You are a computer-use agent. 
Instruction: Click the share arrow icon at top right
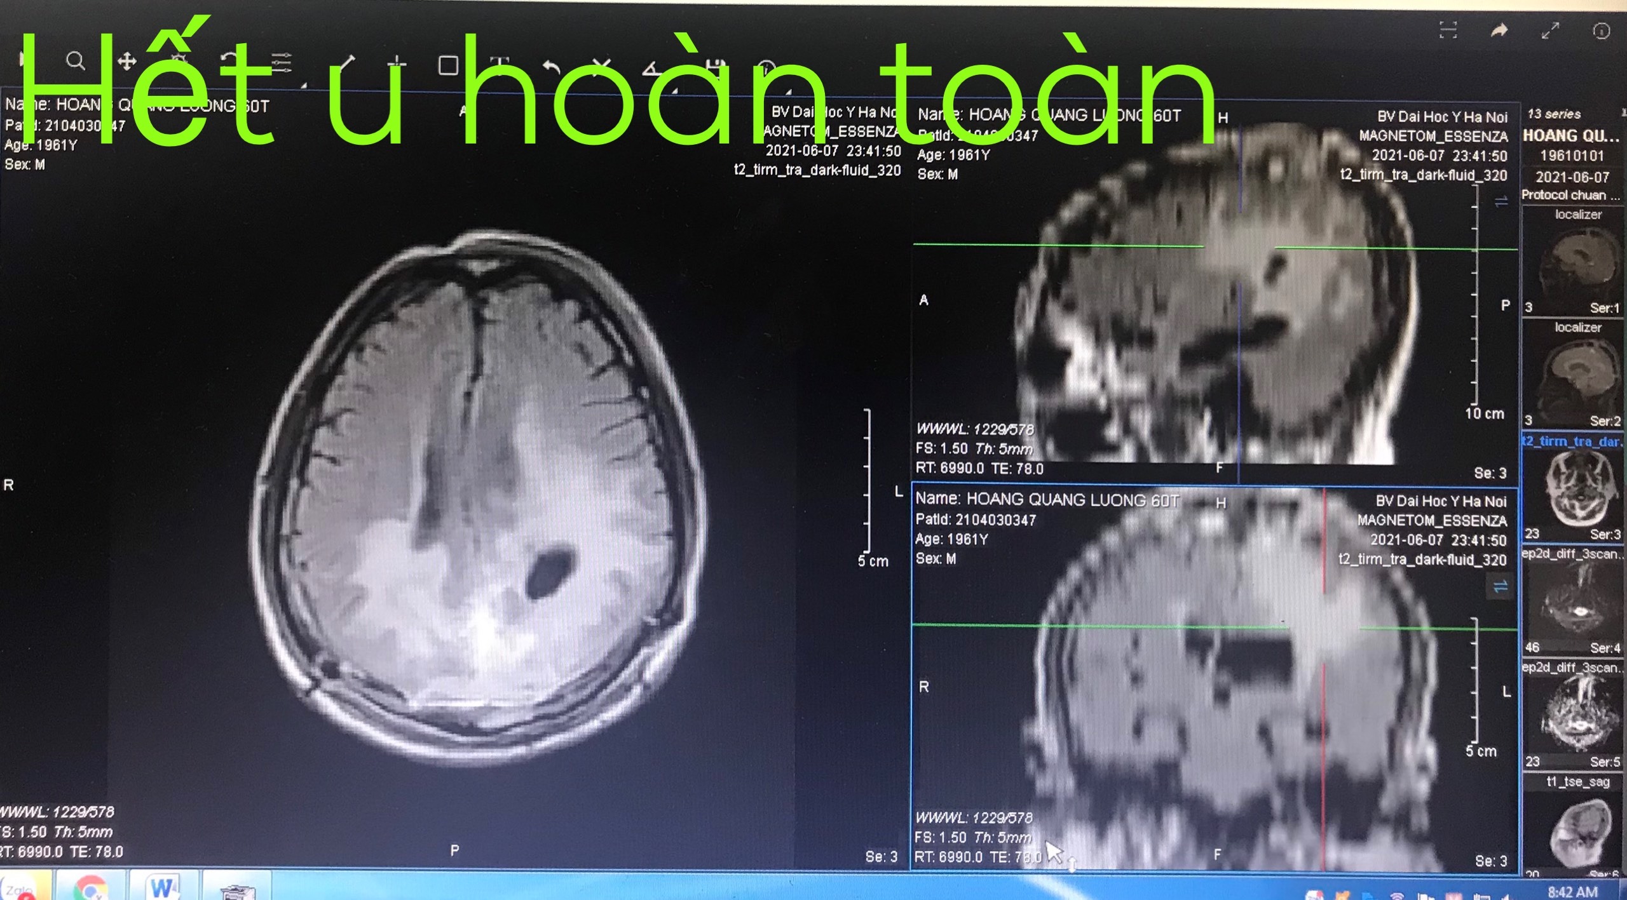pos(1499,30)
